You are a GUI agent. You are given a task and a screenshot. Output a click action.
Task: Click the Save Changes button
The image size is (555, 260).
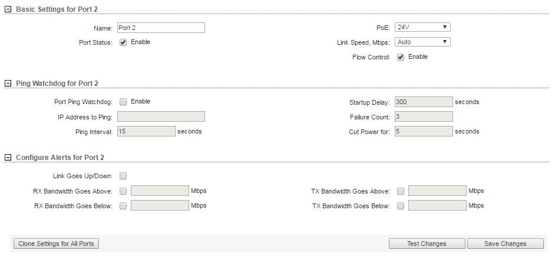505,244
